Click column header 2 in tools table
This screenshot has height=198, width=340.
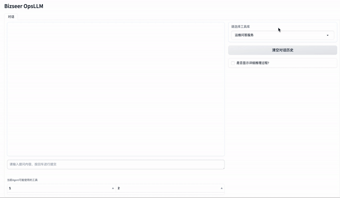(x=170, y=188)
